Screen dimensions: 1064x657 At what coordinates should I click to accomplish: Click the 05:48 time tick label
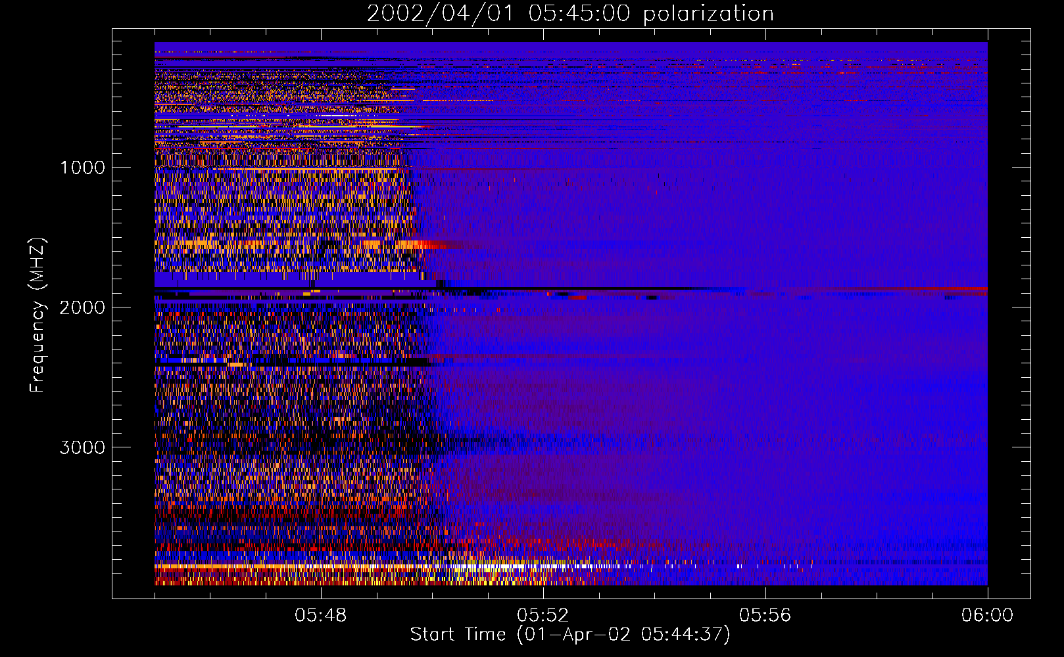point(321,616)
